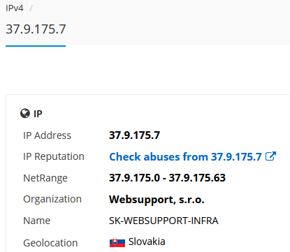Image resolution: width=290 pixels, height=252 pixels.
Task: Click the IP Address field label
Action: (47, 135)
